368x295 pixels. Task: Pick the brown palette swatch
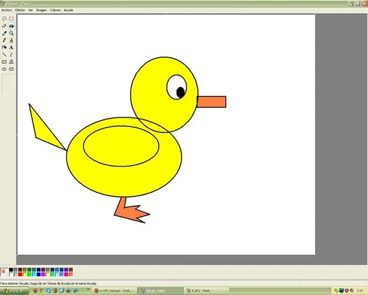71,270
